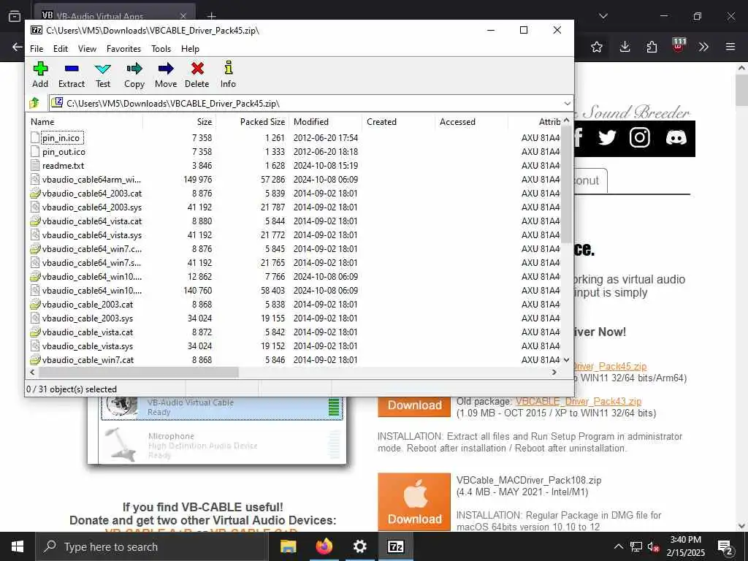Sort by the Packed Size column
Viewport: 748px width, 561px height.
tap(252, 122)
